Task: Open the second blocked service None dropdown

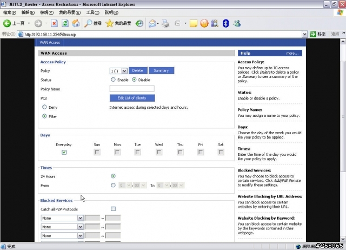Action: point(62,227)
